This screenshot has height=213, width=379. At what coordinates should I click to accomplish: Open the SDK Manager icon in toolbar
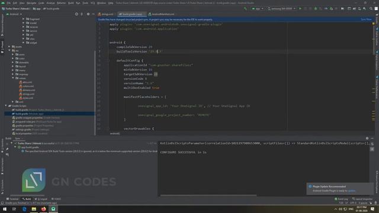tap(364, 9)
